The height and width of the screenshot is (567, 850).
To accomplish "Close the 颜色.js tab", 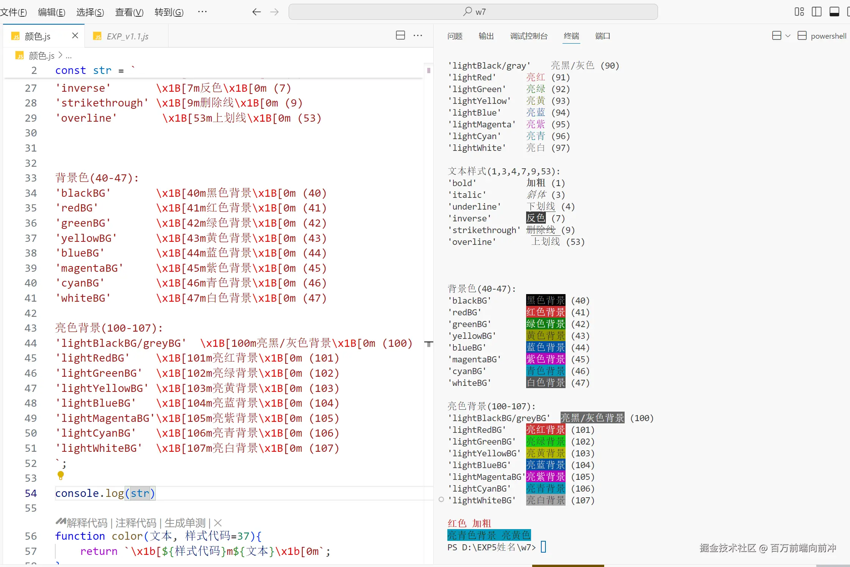I will click(75, 36).
